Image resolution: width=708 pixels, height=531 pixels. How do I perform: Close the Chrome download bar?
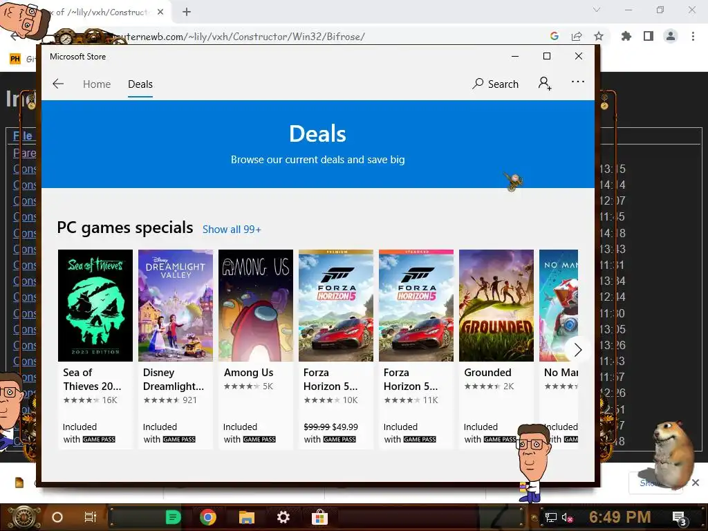click(x=696, y=483)
